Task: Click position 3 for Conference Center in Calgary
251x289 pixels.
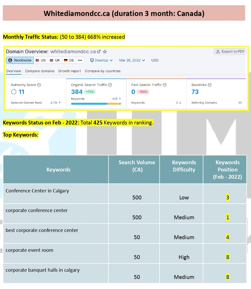Action: 228,197
